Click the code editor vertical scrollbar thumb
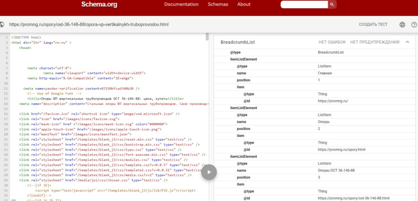 tap(207, 38)
